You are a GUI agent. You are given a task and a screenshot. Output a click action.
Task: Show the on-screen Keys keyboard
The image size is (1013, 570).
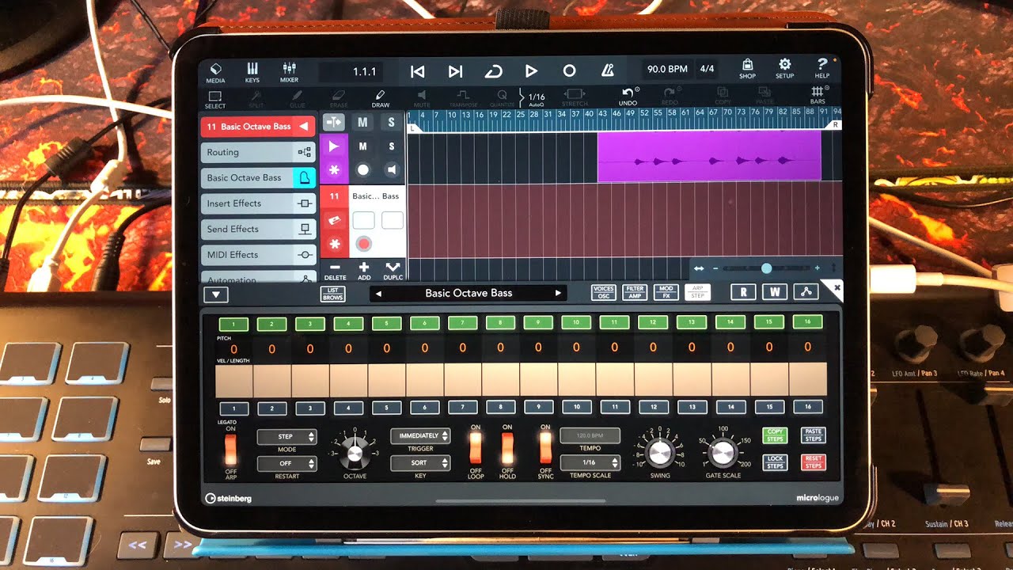252,72
